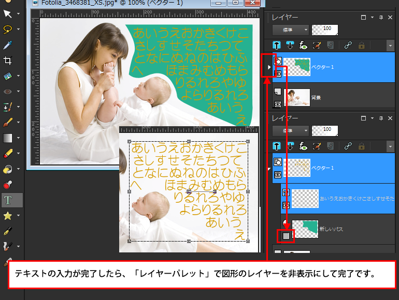399x300 pixels.
Task: Select ベクター 1 thumbnail showing the green shape
Action: pyautogui.click(x=297, y=67)
